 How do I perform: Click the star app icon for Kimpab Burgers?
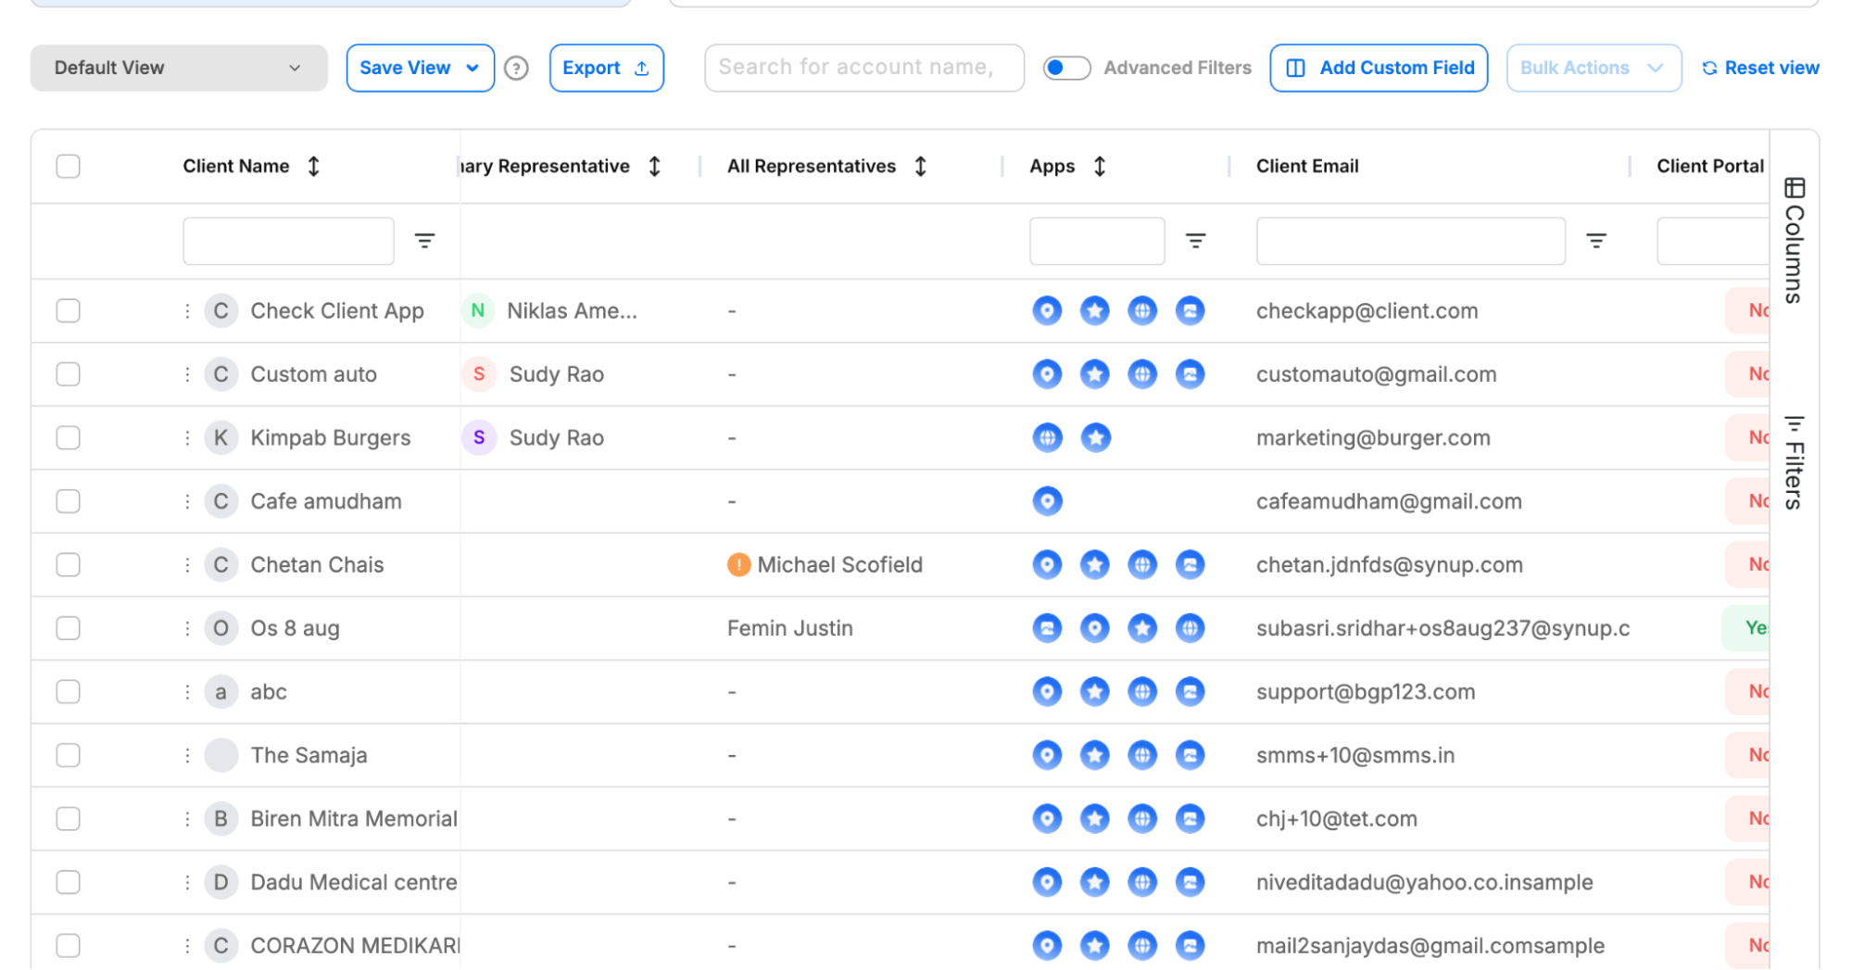coord(1095,437)
